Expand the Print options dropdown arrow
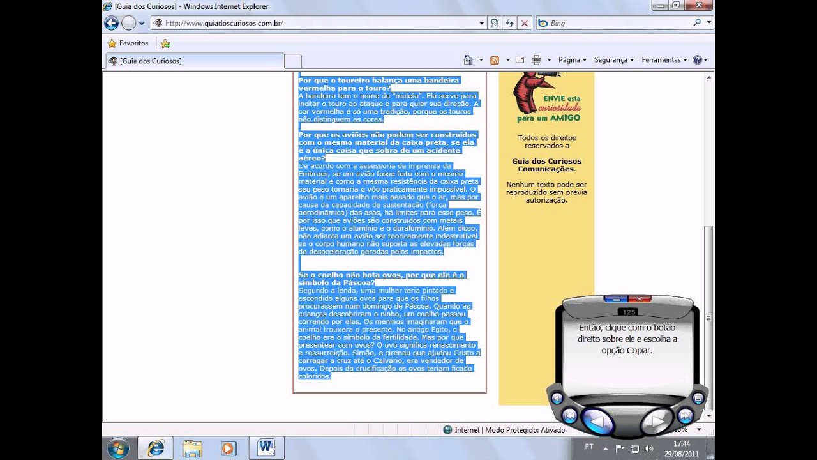Image resolution: width=817 pixels, height=460 pixels. coord(549,60)
